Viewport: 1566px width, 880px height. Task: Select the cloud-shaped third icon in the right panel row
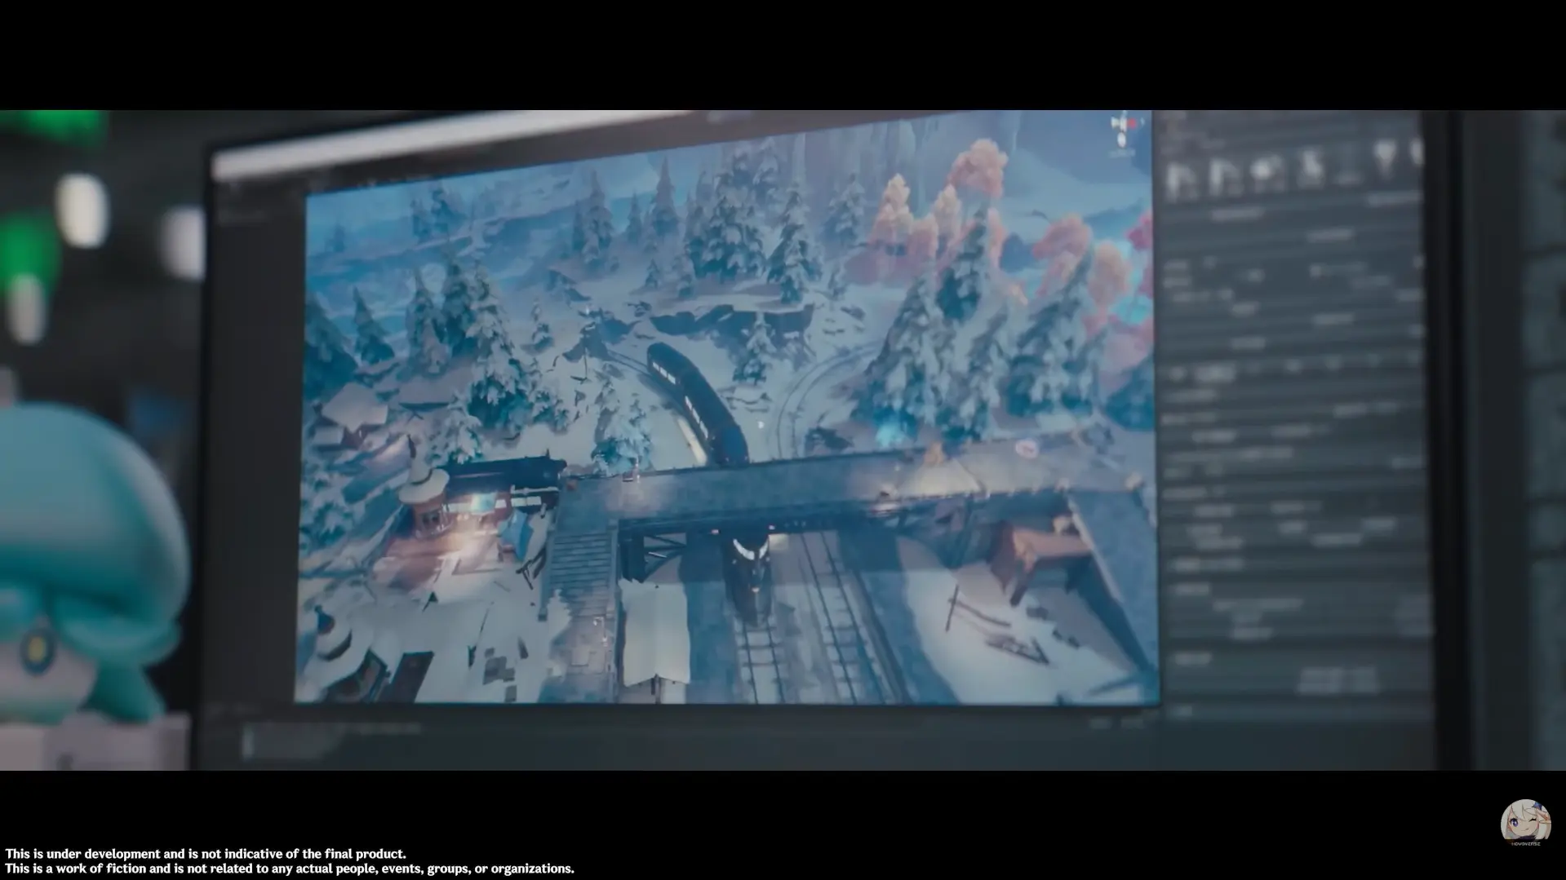point(1264,171)
